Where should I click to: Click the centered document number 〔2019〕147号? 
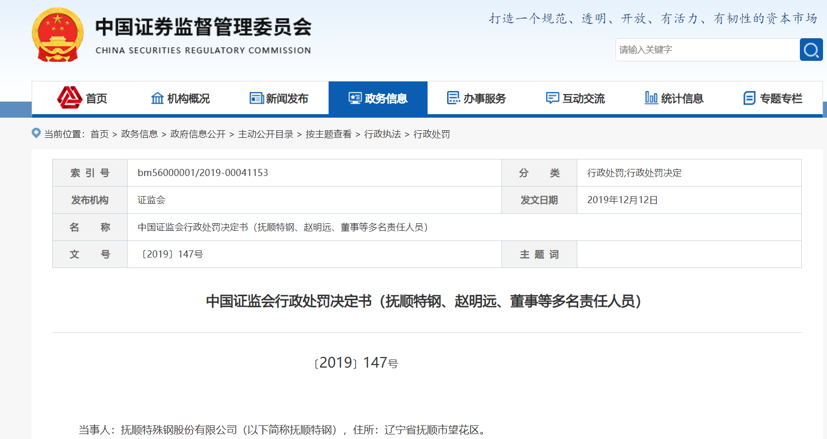pyautogui.click(x=356, y=363)
